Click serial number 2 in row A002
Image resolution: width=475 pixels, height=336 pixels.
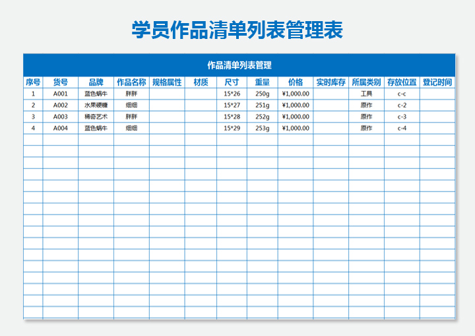(33, 105)
